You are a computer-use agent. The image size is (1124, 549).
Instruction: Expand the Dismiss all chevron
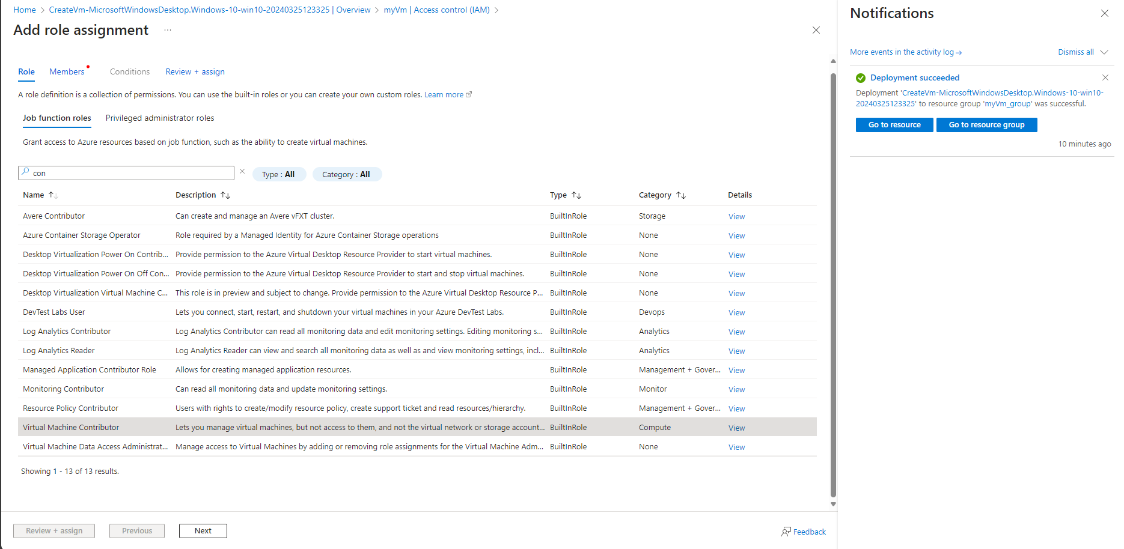tap(1104, 52)
